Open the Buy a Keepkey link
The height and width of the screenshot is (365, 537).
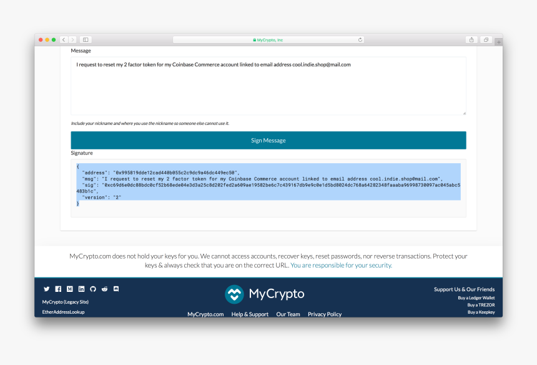481,312
